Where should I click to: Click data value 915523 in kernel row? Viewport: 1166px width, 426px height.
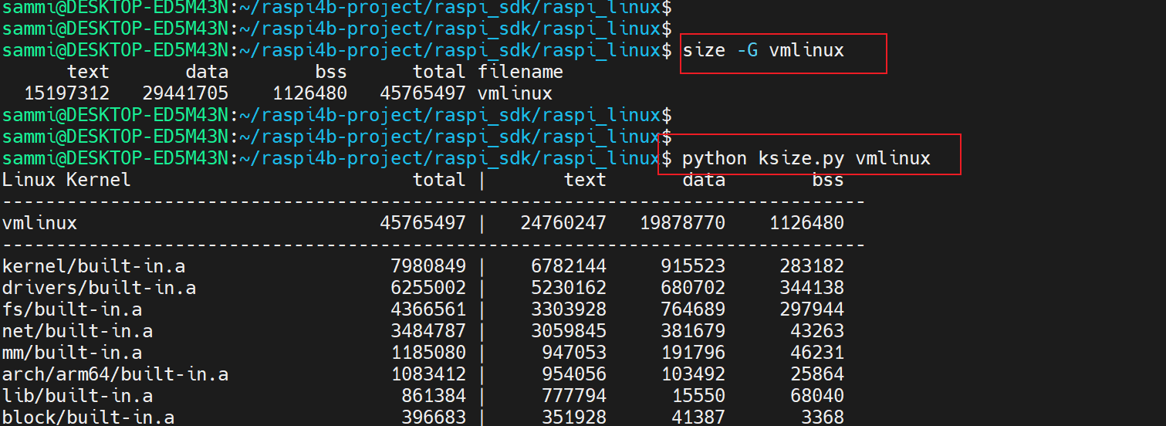pos(693,267)
